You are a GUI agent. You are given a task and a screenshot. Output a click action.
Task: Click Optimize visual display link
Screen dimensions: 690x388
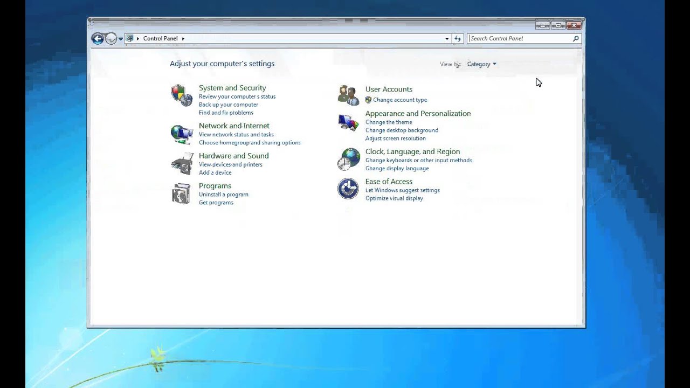394,198
